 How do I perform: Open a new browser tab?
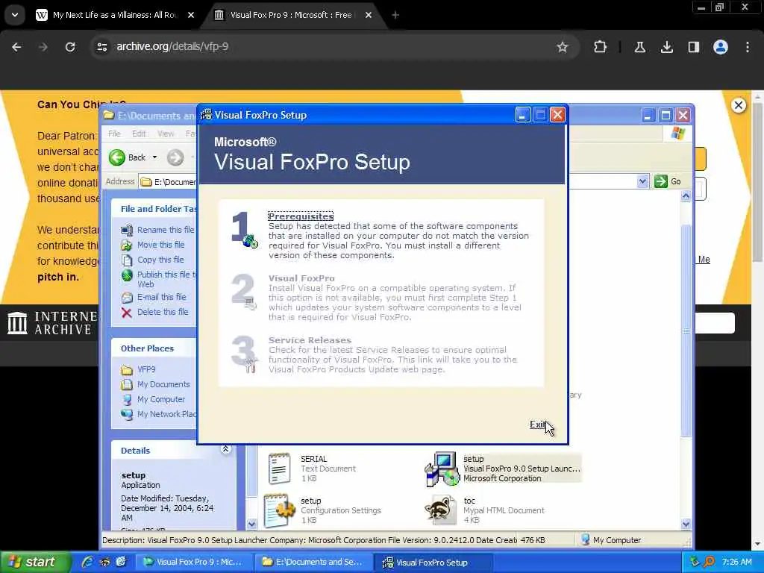(395, 15)
